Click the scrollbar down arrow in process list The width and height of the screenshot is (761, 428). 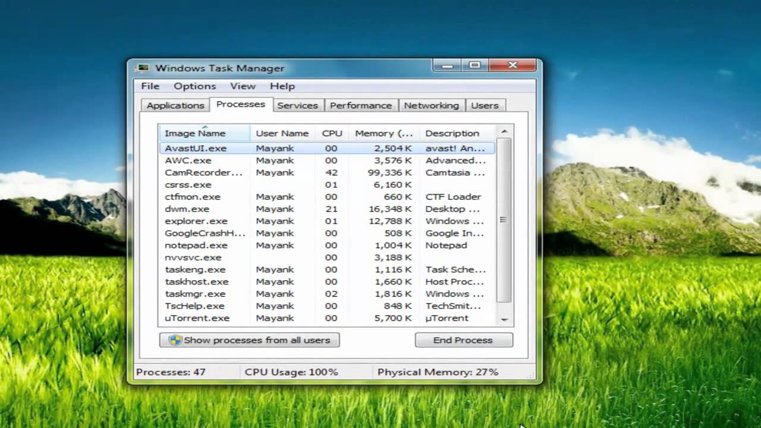(504, 319)
